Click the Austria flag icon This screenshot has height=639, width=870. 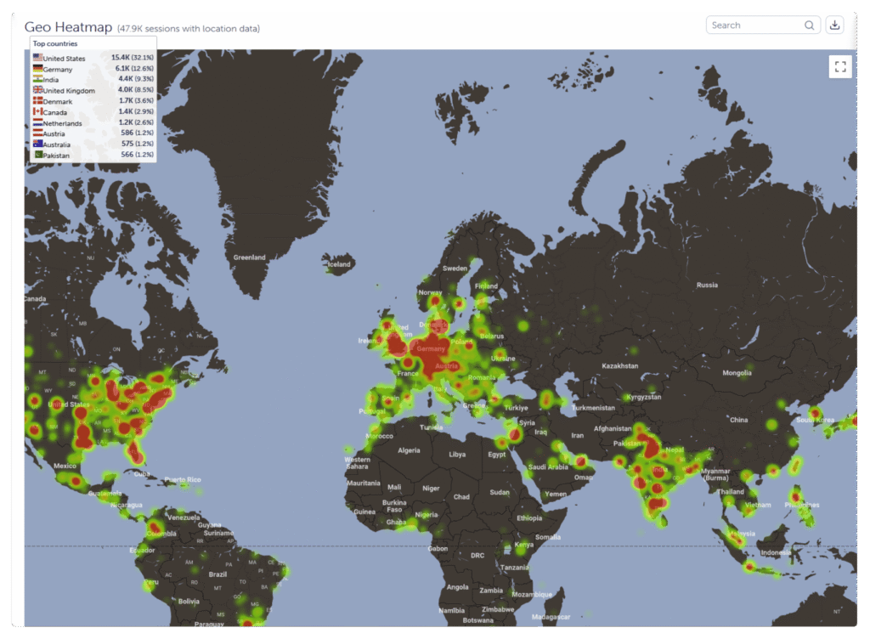pos(37,133)
